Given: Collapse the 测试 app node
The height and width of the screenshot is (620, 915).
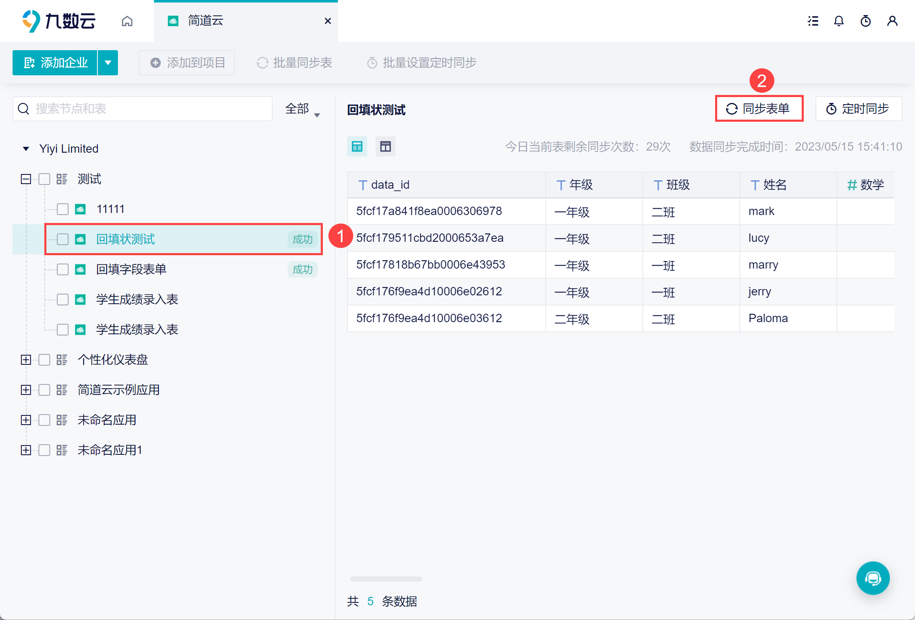Looking at the screenshot, I should [26, 179].
